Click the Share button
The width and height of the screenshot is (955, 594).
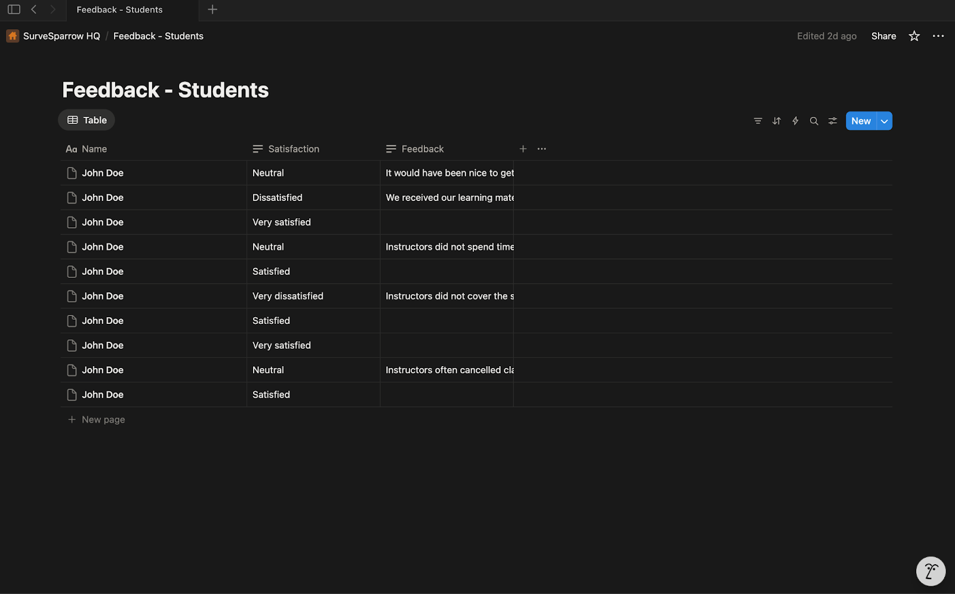click(883, 36)
